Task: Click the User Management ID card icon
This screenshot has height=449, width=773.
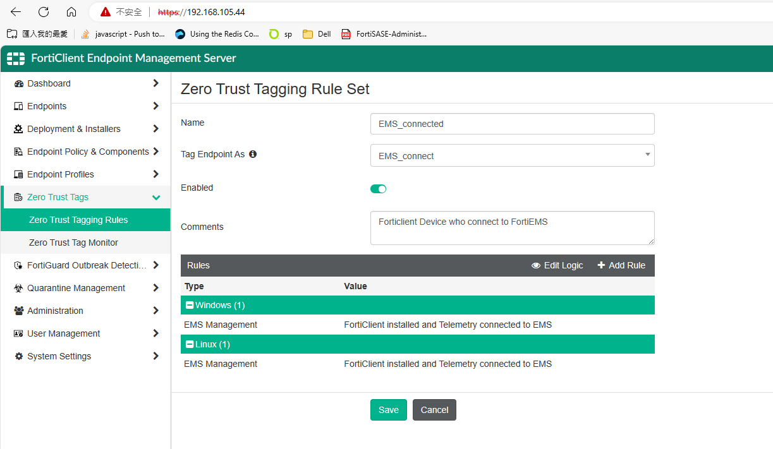Action: coord(18,333)
